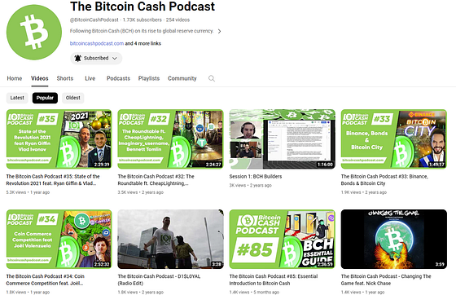Image resolution: width=456 pixels, height=295 pixels.
Task: Switch to the Playlists tab
Action: 149,78
